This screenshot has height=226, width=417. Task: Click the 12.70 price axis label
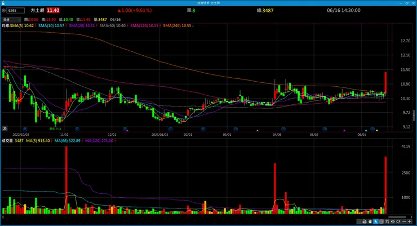pos(405,41)
